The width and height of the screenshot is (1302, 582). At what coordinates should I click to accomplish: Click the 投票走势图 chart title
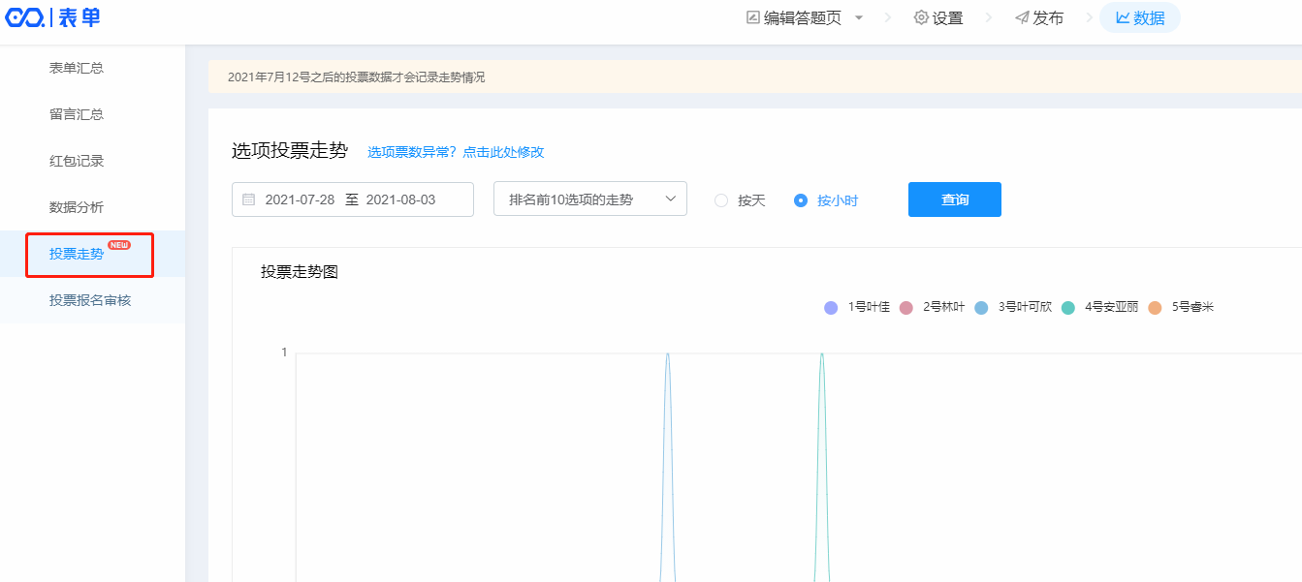click(300, 272)
